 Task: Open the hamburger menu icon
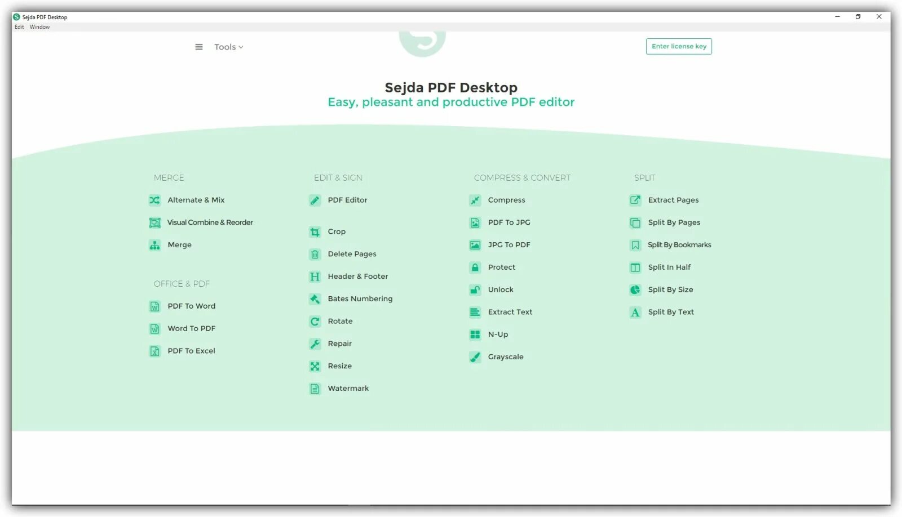[x=199, y=47]
